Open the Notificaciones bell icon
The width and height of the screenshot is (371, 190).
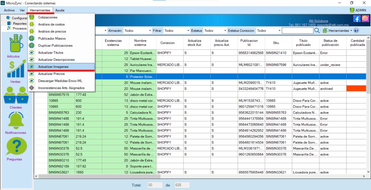(x=16, y=121)
